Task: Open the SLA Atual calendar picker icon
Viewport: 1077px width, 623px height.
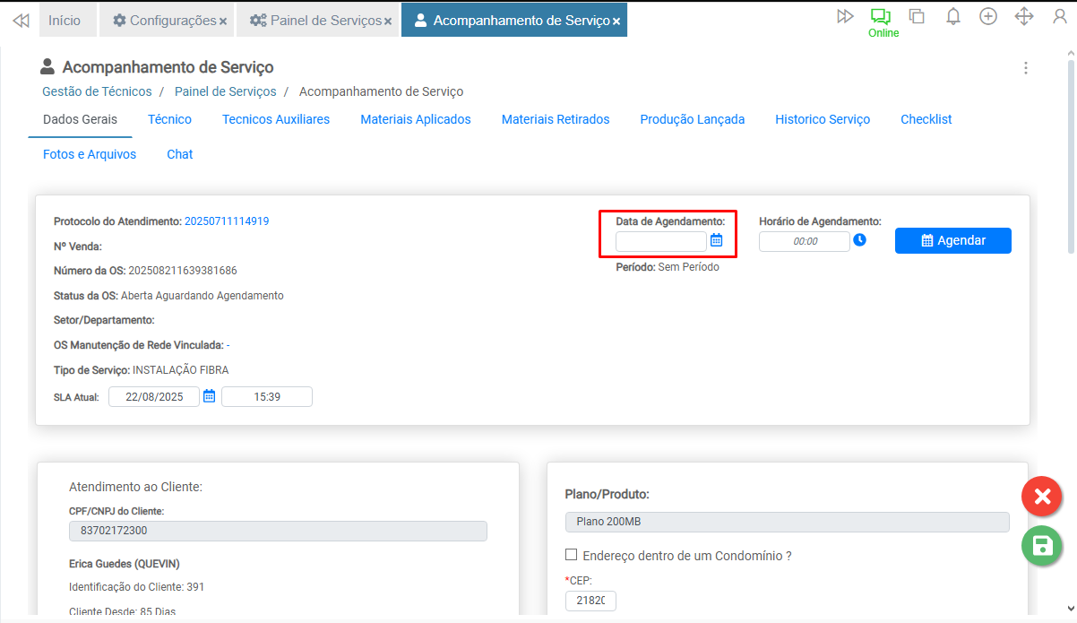Action: [x=209, y=396]
